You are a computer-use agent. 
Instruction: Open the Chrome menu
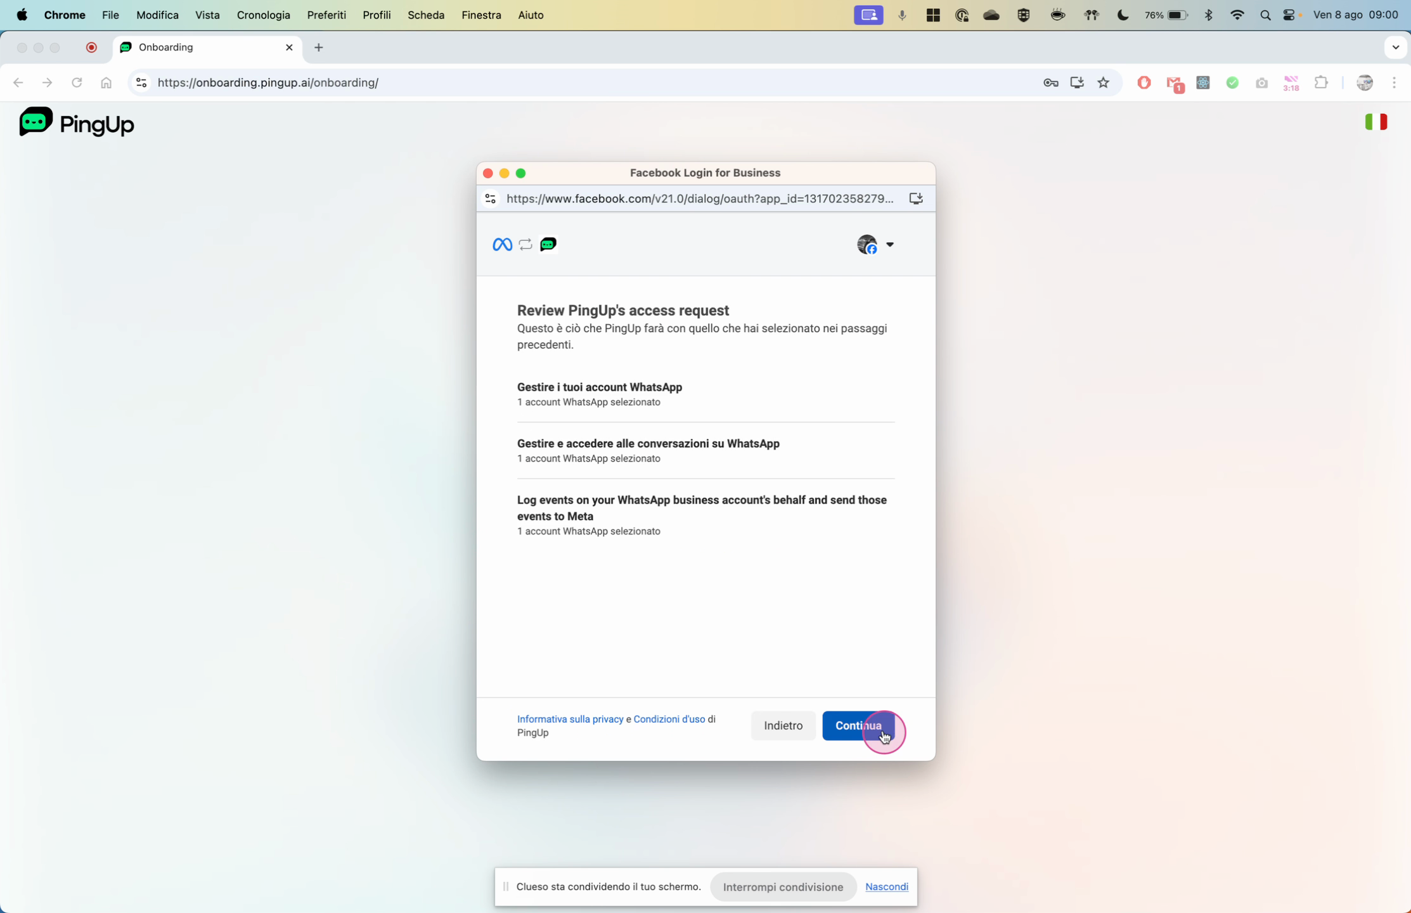tap(65, 15)
